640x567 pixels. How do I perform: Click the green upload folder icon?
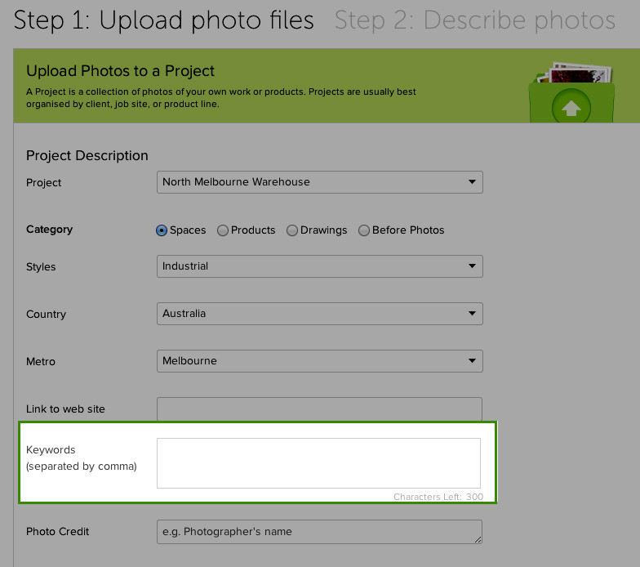[x=571, y=93]
